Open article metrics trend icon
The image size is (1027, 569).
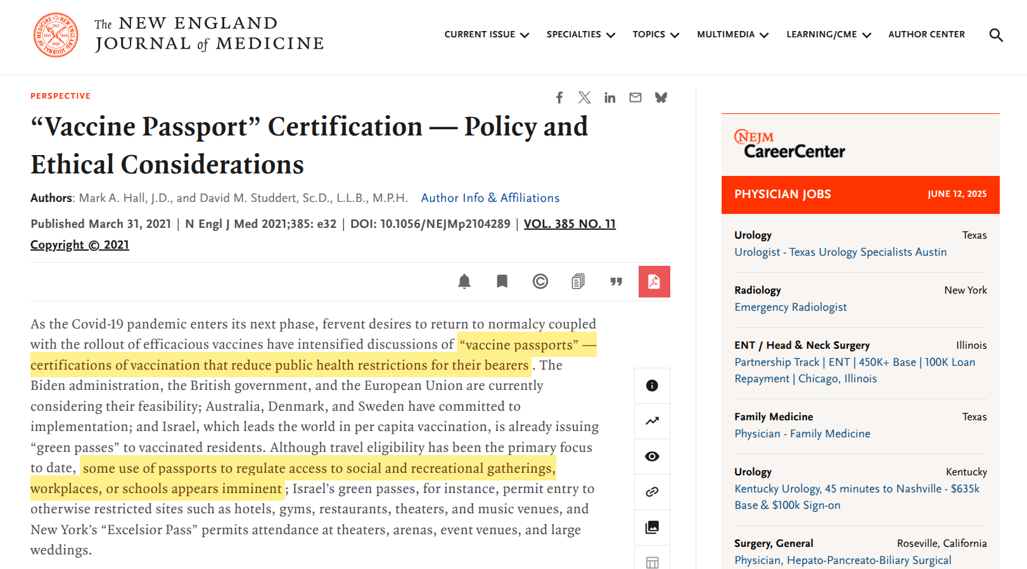(652, 421)
